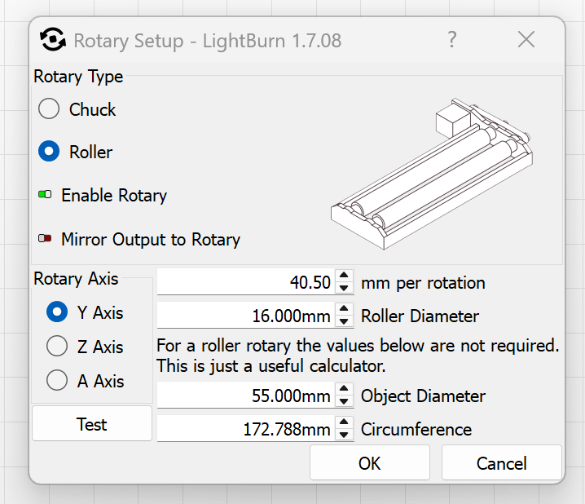Image resolution: width=585 pixels, height=504 pixels.
Task: Select the Roller rotary type
Action: [x=50, y=152]
